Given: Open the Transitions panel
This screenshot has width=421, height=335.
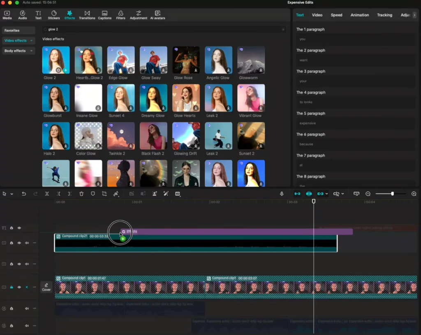Looking at the screenshot, I should [87, 15].
